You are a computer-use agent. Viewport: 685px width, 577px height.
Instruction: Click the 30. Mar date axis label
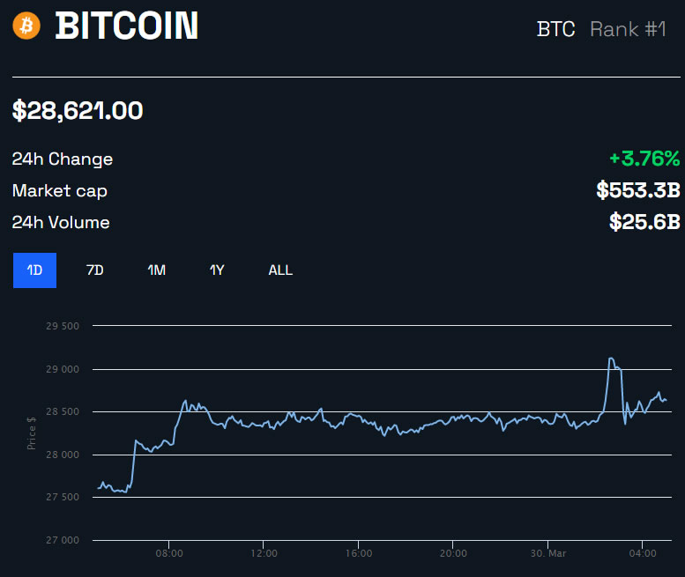[x=547, y=554]
